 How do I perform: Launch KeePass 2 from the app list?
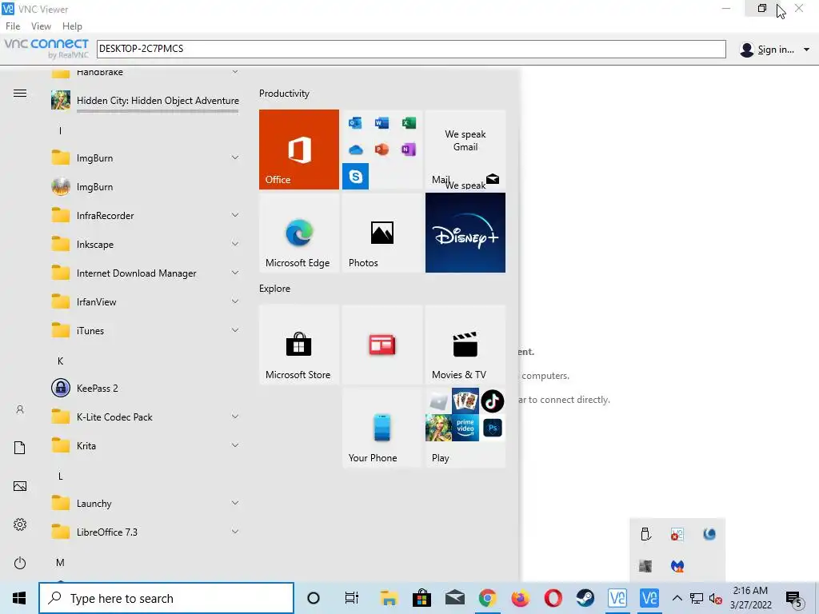click(145, 388)
